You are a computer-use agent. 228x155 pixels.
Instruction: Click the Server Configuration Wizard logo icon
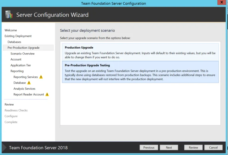[9, 15]
